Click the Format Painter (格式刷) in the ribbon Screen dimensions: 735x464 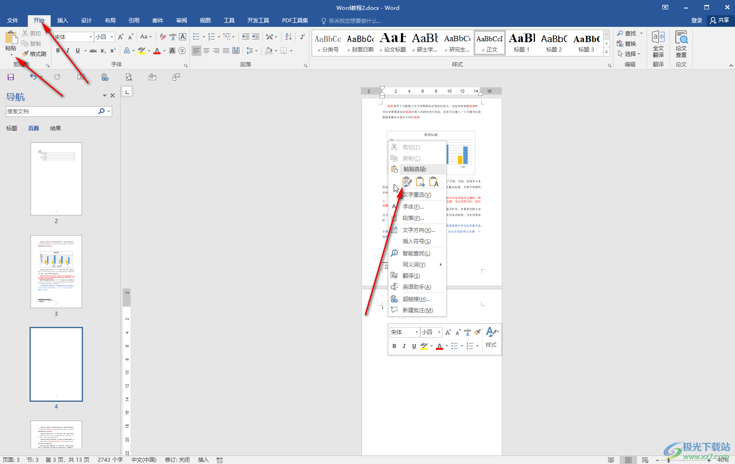[x=35, y=54]
